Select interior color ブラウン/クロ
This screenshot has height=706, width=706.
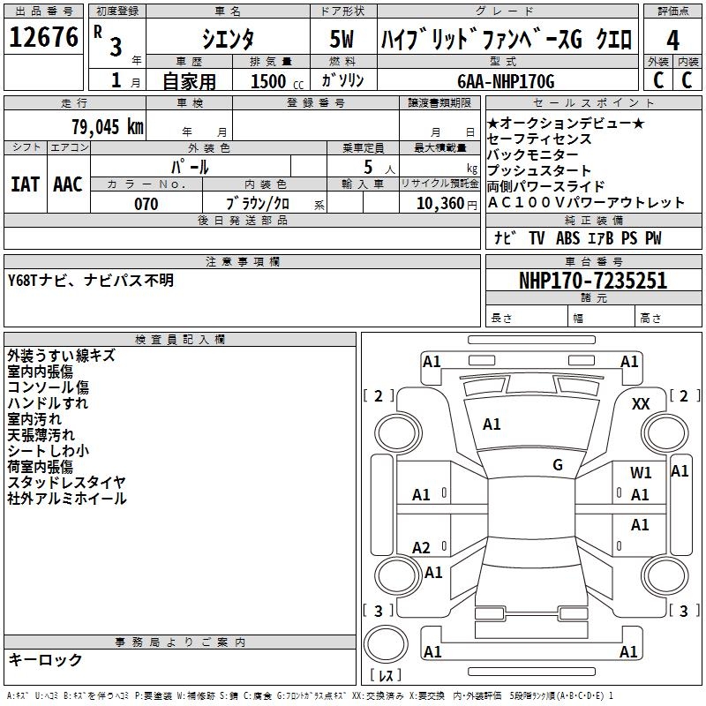(258, 204)
